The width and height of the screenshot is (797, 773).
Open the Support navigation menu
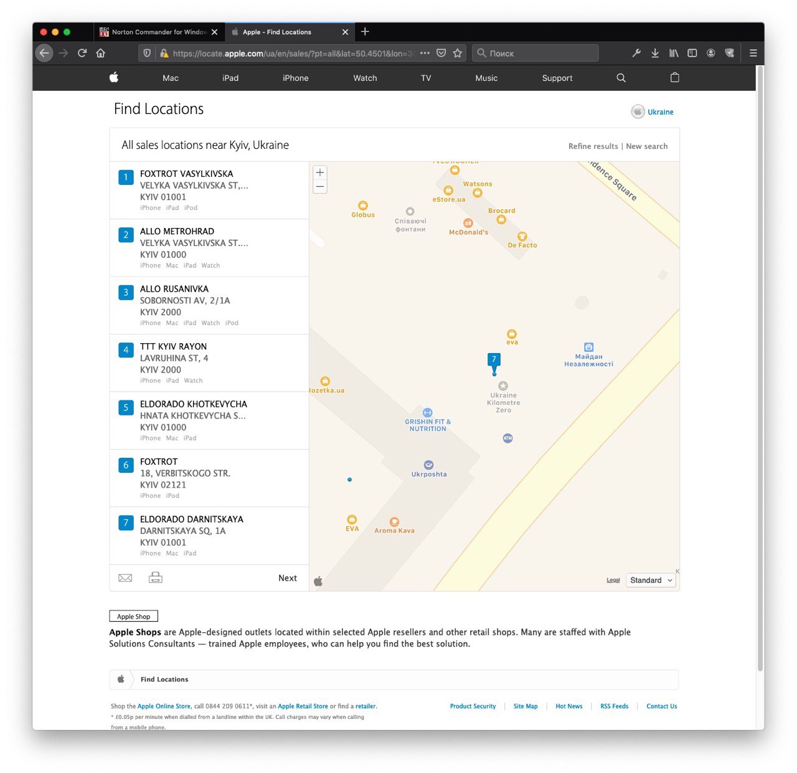[557, 78]
